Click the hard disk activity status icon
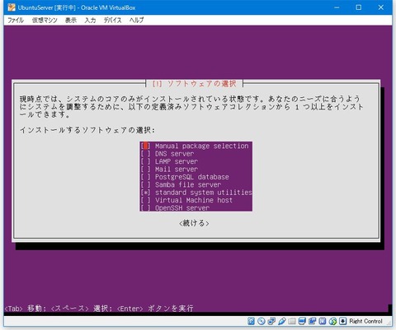The image size is (396, 330). click(x=251, y=321)
